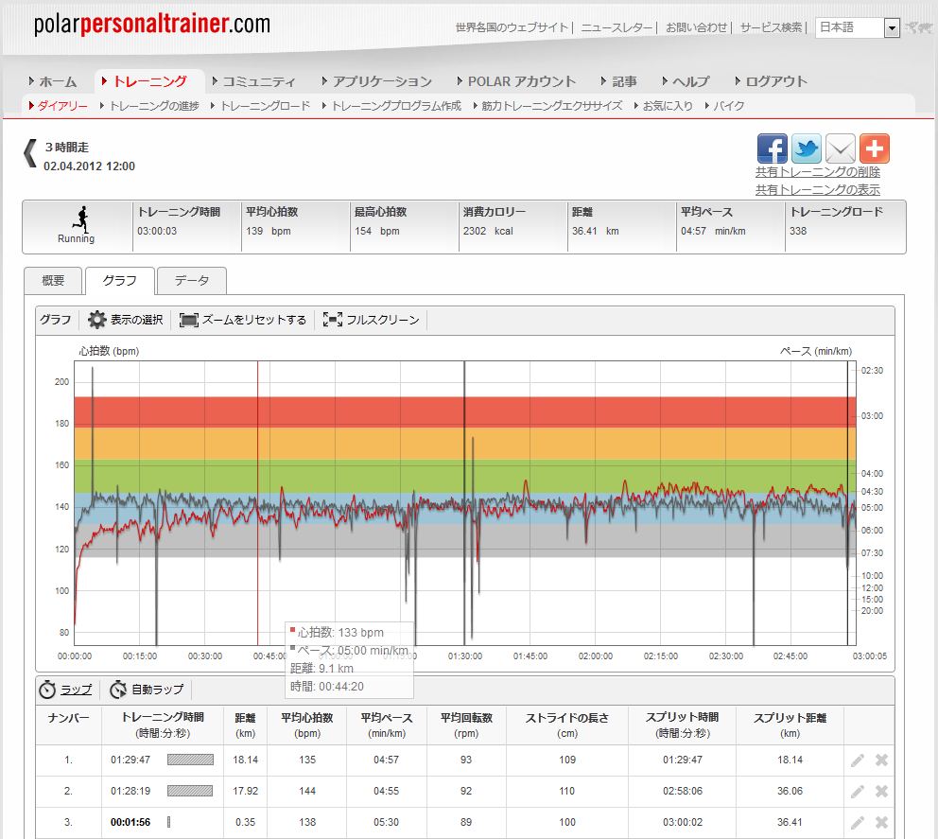Screen dimensions: 938x839
Task: Click the 01:30:00 time axis label
Action: [x=465, y=656]
